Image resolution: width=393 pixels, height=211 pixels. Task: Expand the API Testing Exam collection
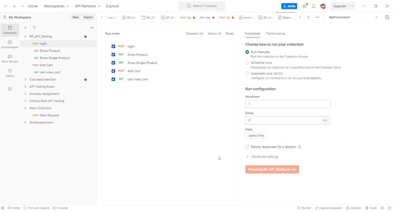(x=25, y=86)
